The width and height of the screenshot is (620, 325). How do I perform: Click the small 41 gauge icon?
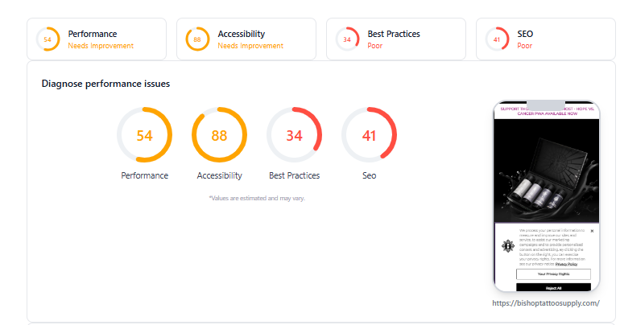[497, 39]
